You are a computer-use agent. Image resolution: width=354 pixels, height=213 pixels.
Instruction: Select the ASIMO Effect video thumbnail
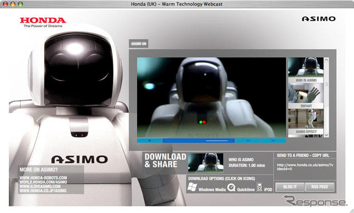pyautogui.click(x=306, y=121)
